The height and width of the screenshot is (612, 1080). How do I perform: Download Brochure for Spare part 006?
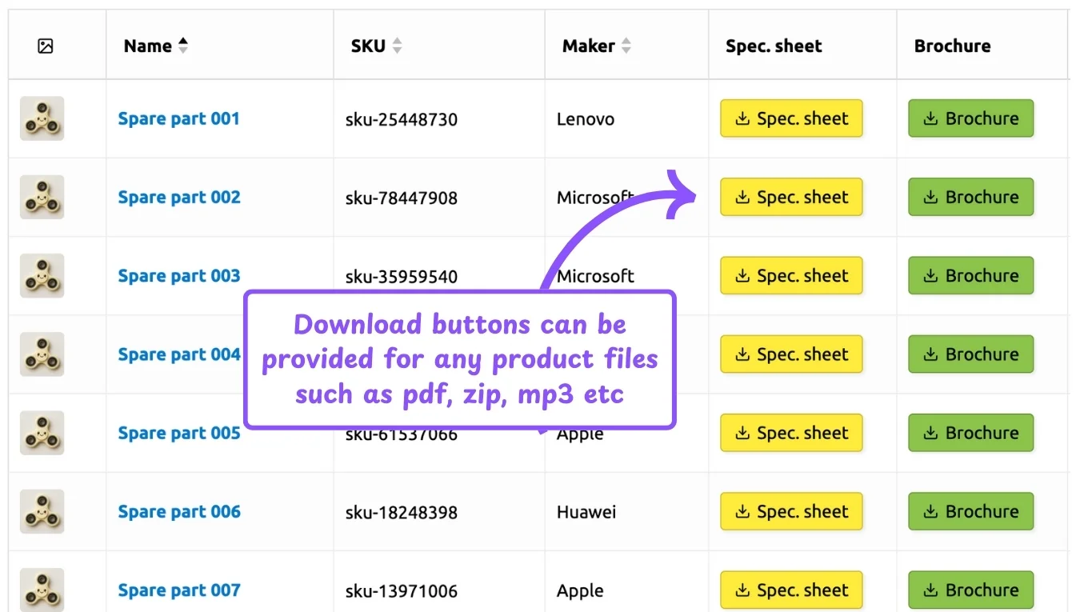pos(971,511)
